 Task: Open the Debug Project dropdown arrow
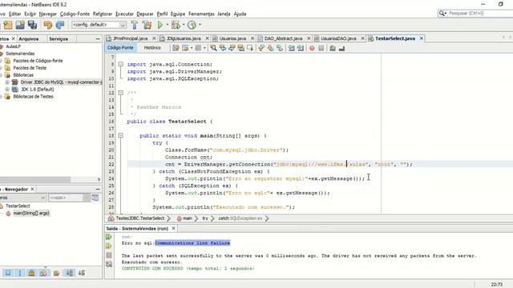184,25
